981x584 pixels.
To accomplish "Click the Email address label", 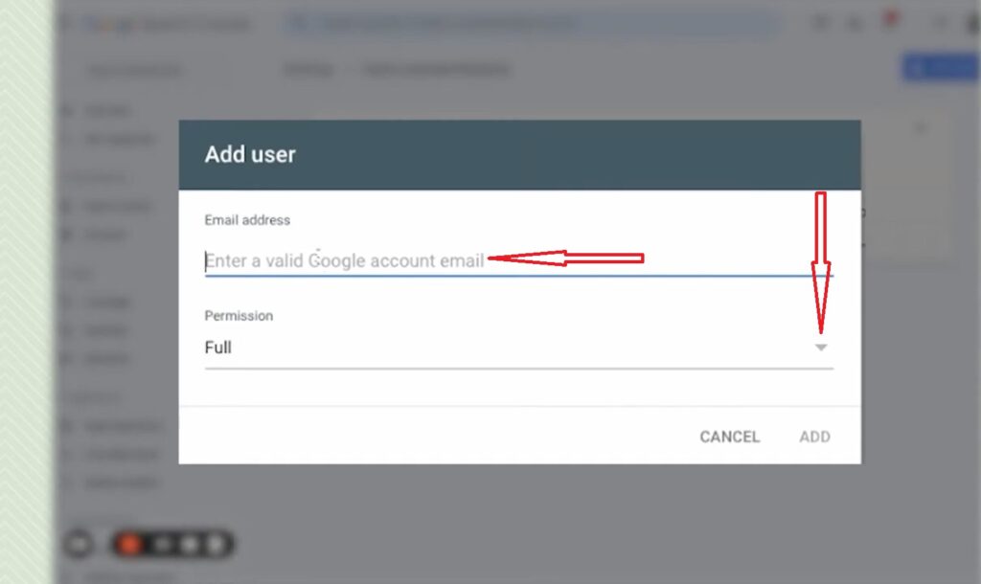I will click(247, 220).
